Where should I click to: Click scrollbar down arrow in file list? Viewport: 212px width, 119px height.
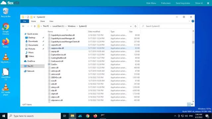click(193, 101)
